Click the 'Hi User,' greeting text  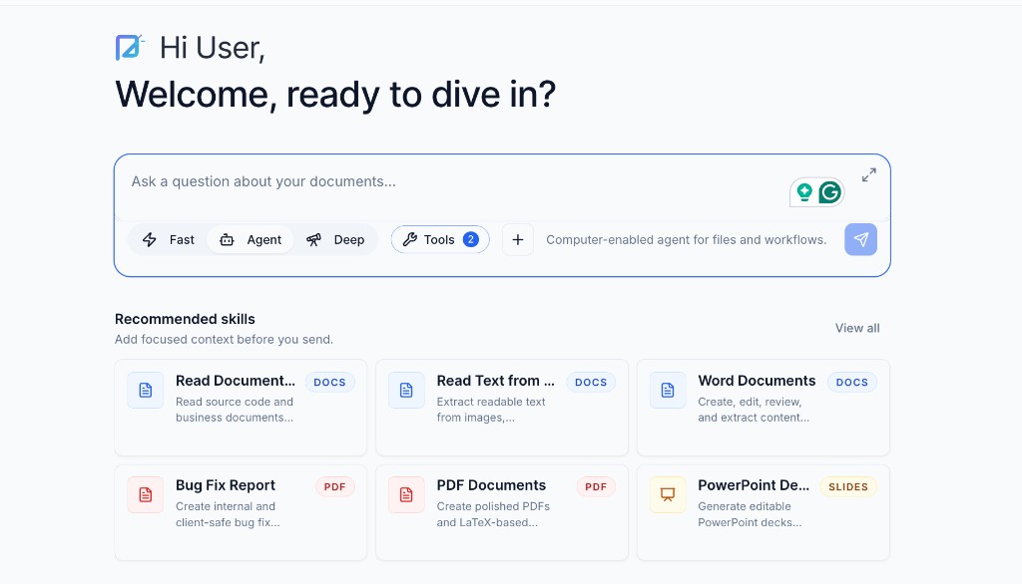pyautogui.click(x=212, y=48)
